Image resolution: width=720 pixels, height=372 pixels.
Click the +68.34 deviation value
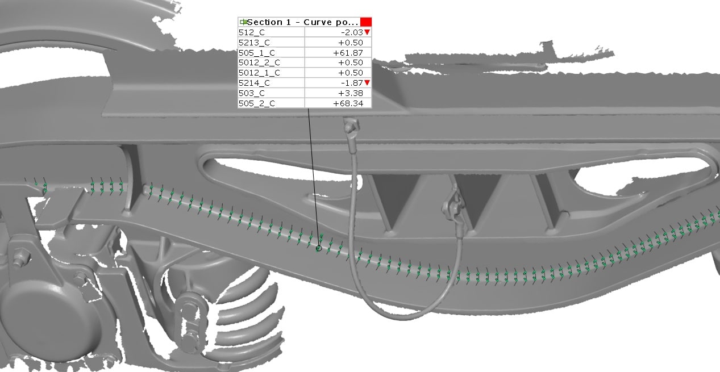tap(348, 103)
